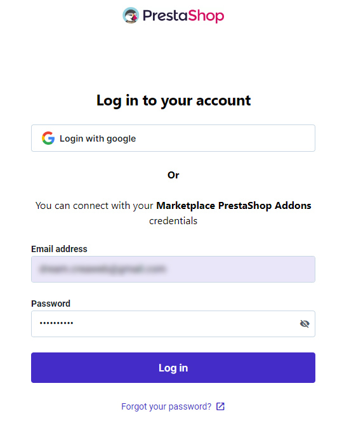Focus the Password input field

173,324
